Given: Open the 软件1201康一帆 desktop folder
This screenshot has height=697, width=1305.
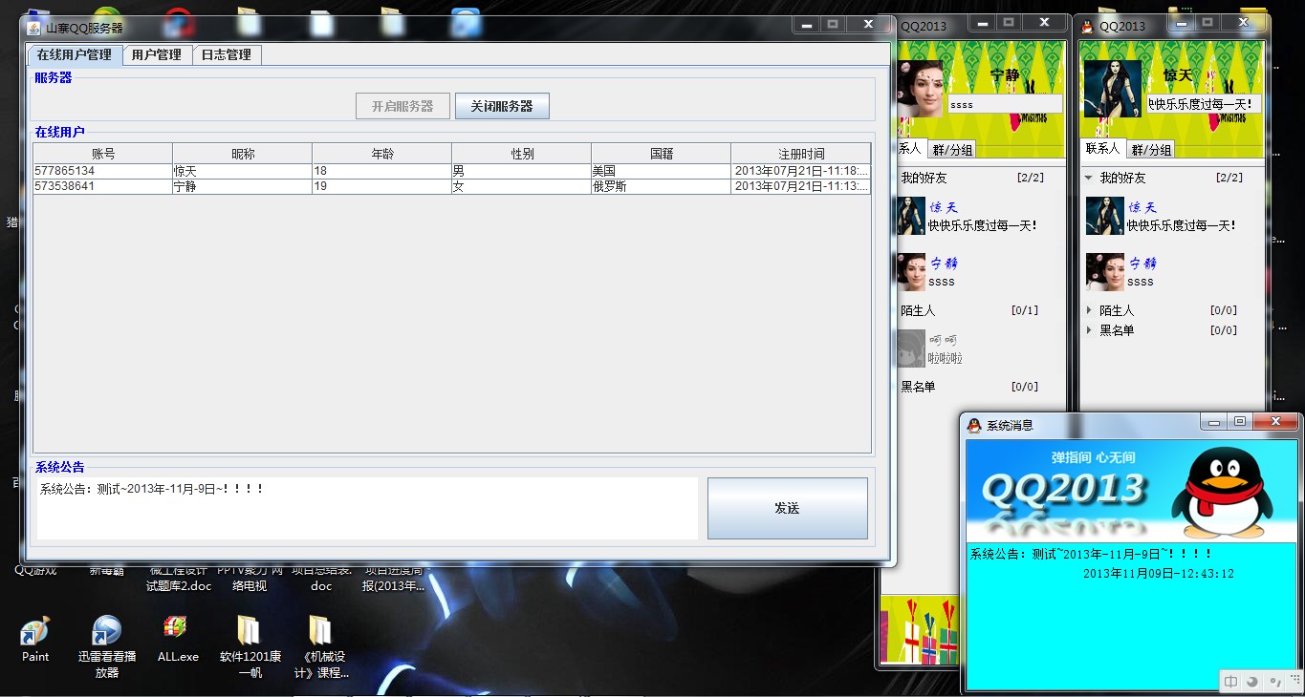Looking at the screenshot, I should pos(250,646).
